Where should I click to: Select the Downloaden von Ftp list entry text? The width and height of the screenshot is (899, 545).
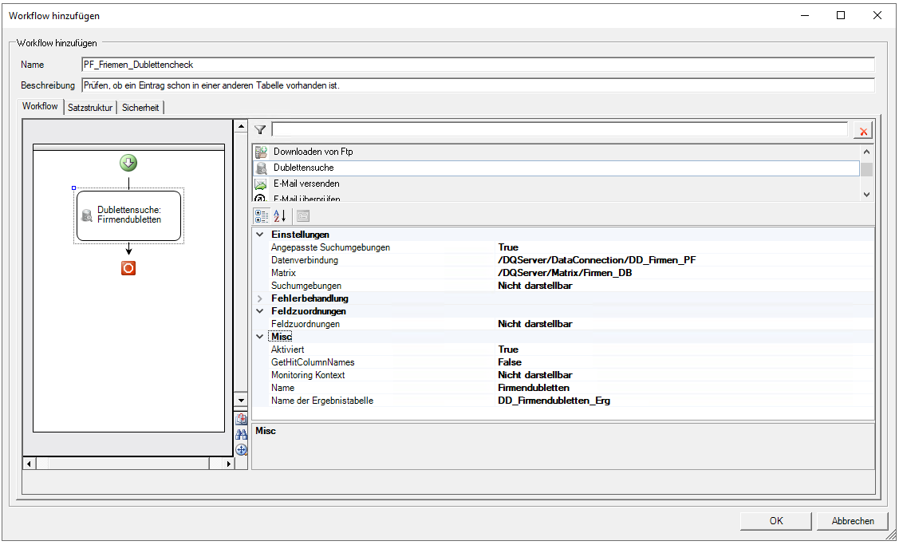click(313, 152)
